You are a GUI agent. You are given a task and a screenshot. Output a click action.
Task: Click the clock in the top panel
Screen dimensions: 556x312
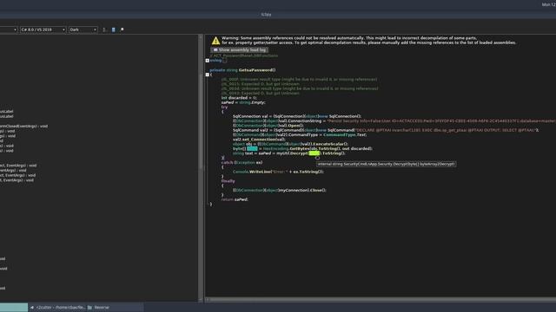coord(548,4)
